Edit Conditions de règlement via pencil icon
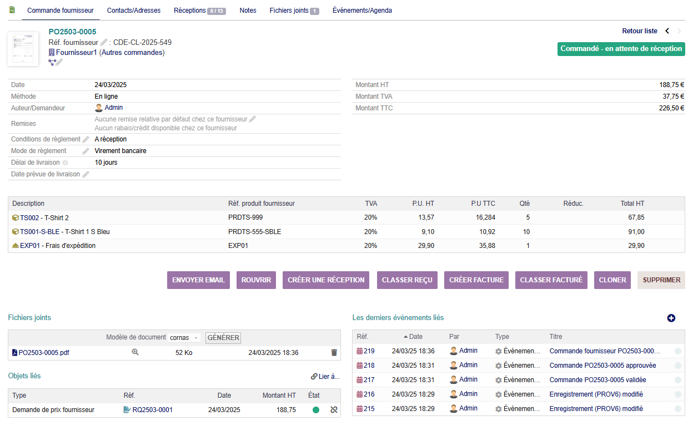 [86, 140]
